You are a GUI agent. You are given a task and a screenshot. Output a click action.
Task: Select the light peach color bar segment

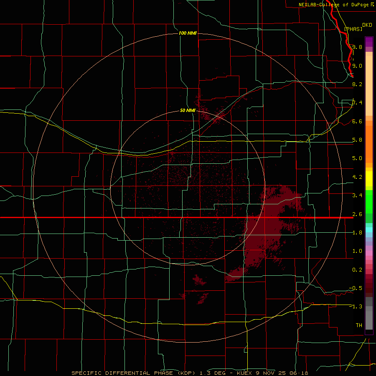pyautogui.click(x=369, y=86)
